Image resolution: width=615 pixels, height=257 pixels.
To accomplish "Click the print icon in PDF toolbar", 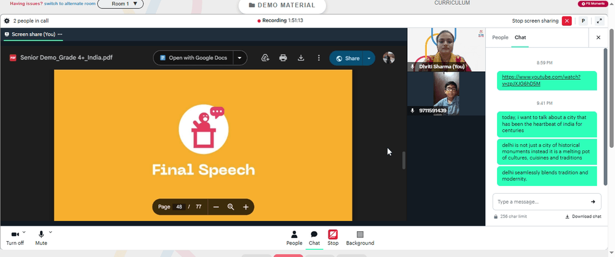I will [x=283, y=58].
